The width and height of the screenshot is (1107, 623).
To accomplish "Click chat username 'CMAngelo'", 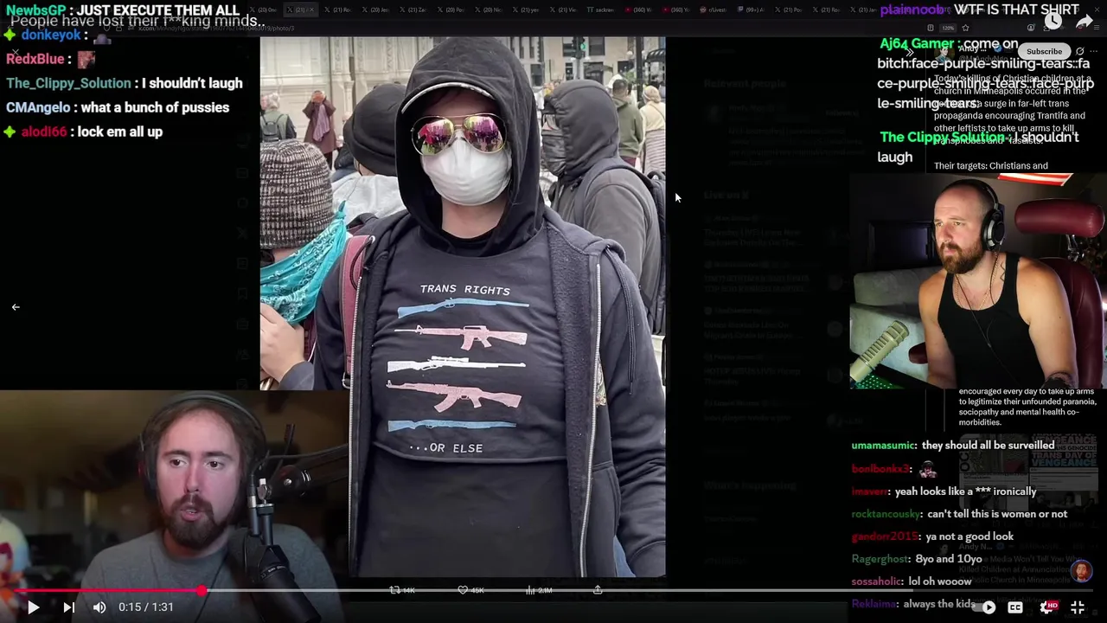I will point(38,107).
